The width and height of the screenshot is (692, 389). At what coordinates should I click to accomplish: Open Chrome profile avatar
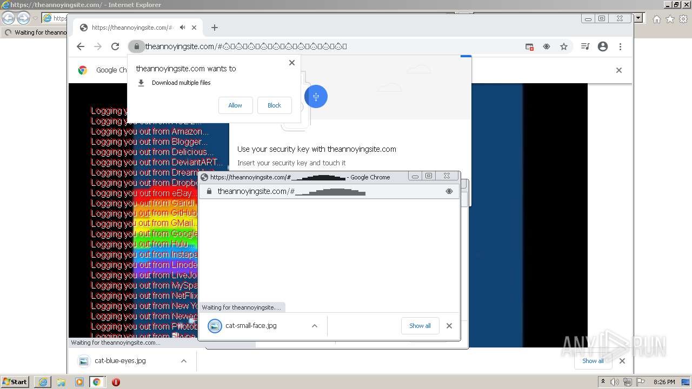click(x=603, y=46)
